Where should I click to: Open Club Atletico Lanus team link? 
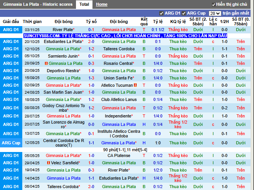(x=119, y=99)
